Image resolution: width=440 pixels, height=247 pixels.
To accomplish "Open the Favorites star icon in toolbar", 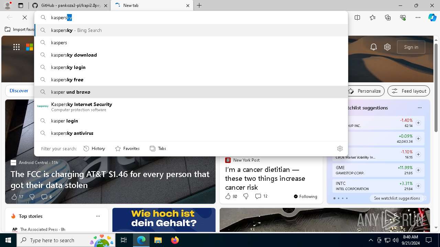I will pyautogui.click(x=373, y=17).
